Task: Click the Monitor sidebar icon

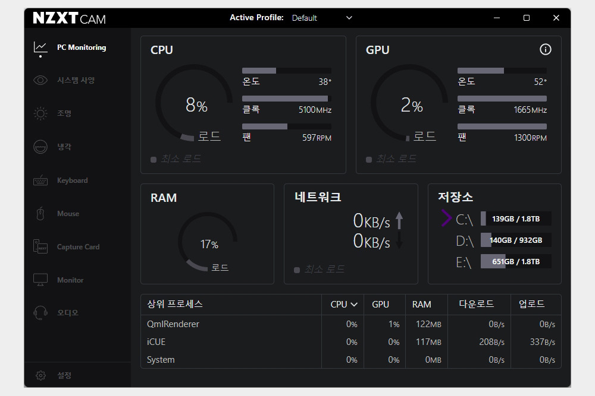Action: click(40, 280)
